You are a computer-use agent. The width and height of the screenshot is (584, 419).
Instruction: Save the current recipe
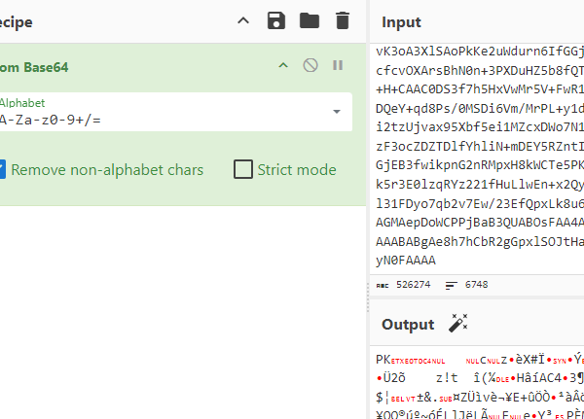(275, 20)
